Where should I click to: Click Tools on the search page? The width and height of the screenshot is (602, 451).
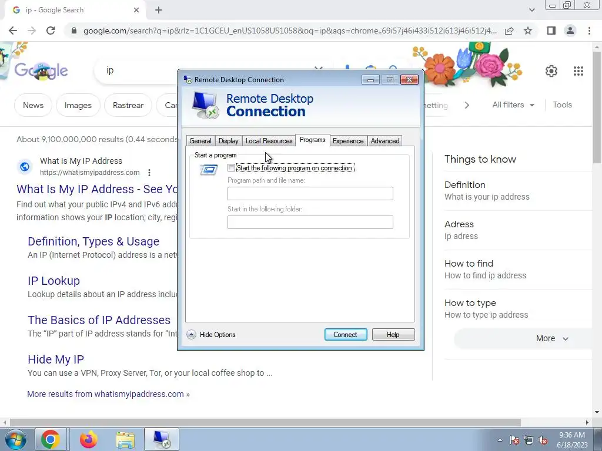click(x=563, y=105)
